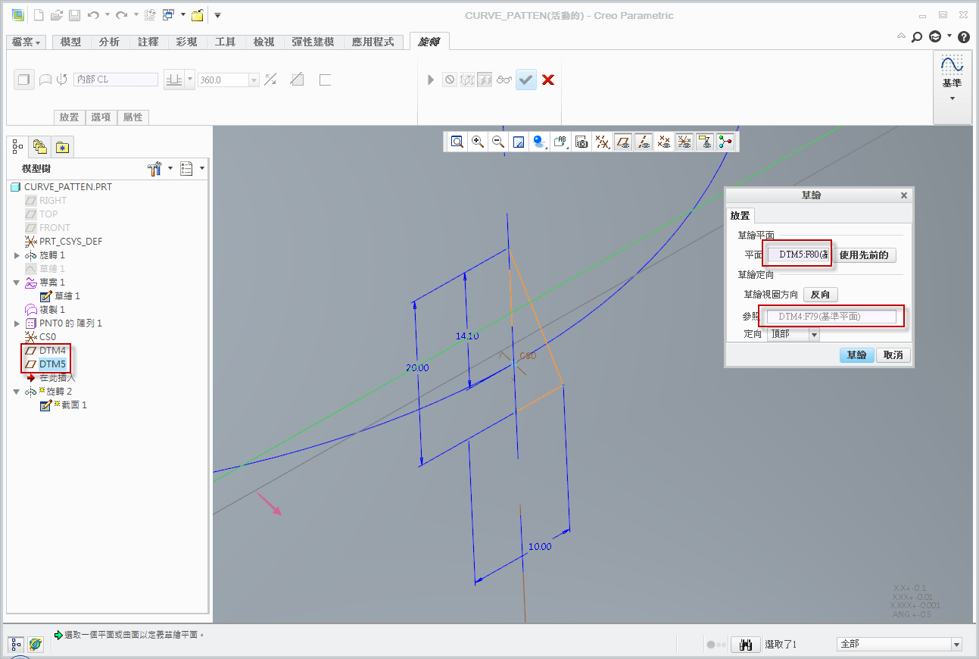Open the 360.0 angle value dropdown
This screenshot has height=659, width=979.
coord(254,80)
